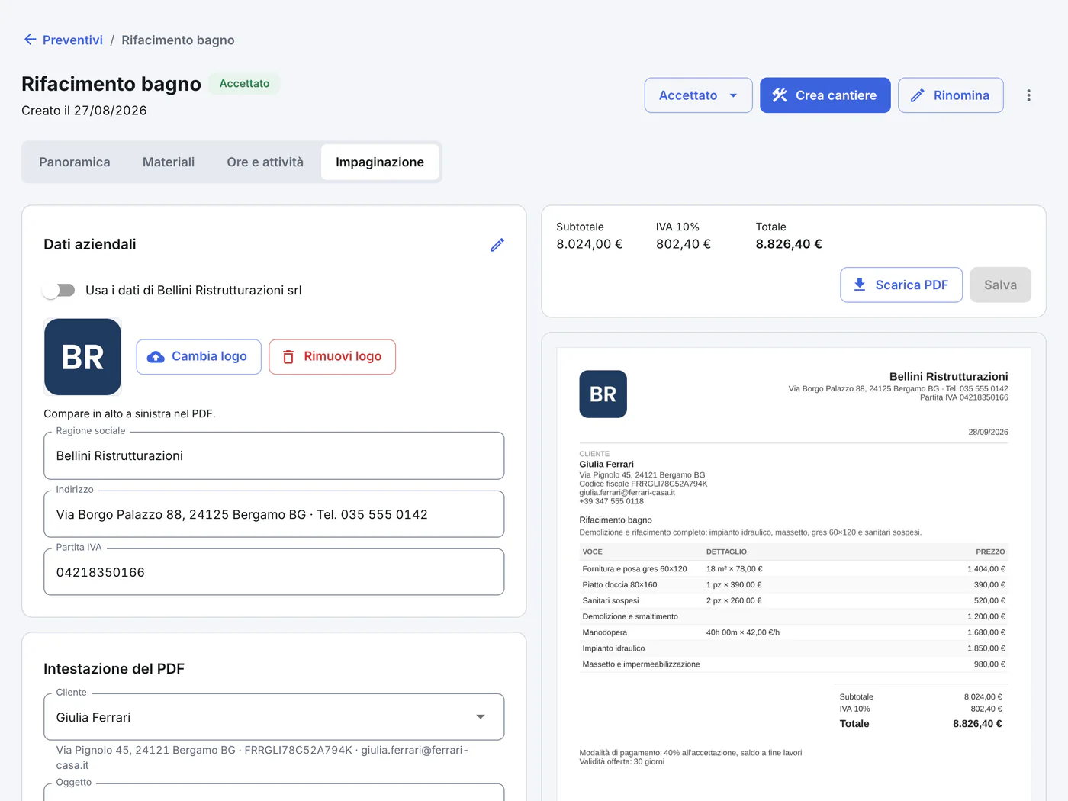The height and width of the screenshot is (801, 1068).
Task: Click the 'Intestazione del PDF' section heading
Action: point(114,669)
